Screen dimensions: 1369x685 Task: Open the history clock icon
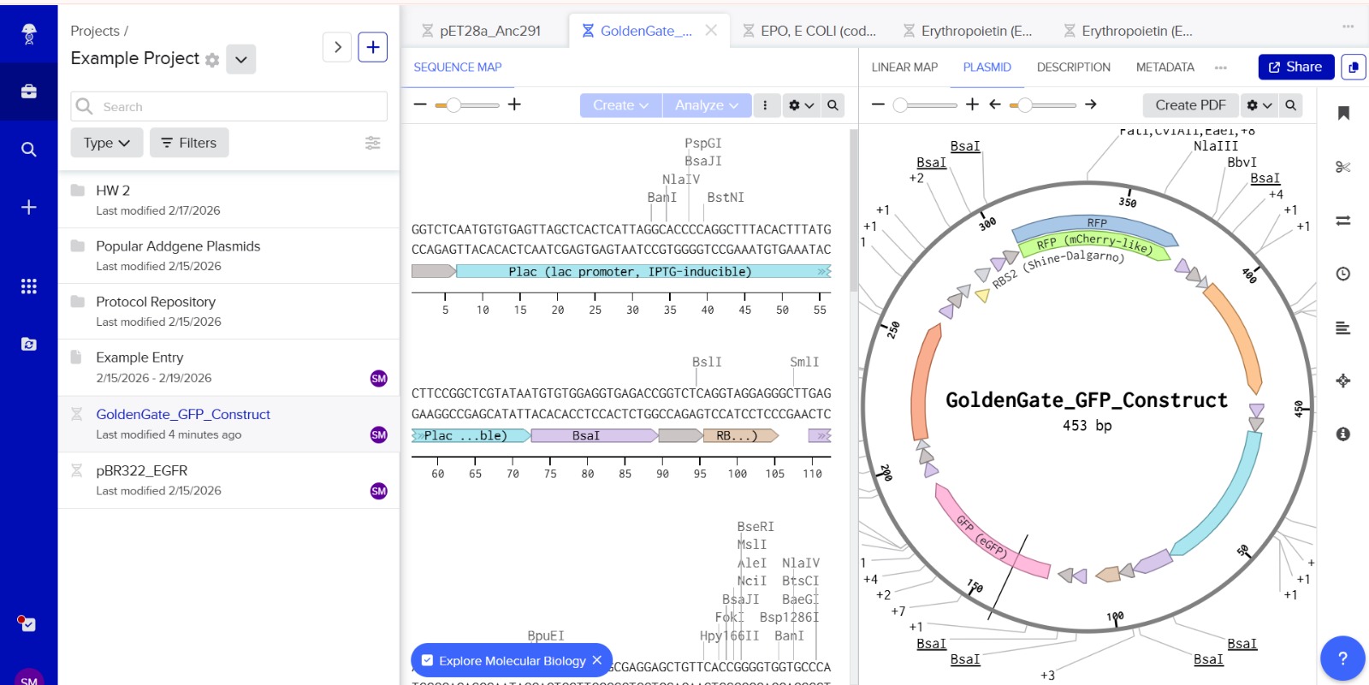pos(1343,274)
